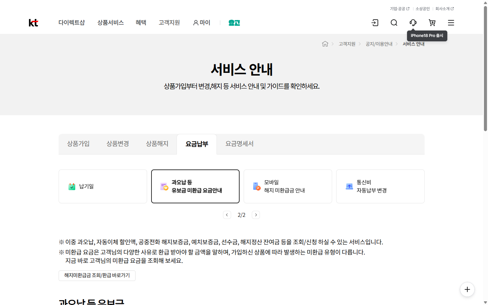Click 공지/이용안내 breadcrumb link
The width and height of the screenshot is (488, 305).
(x=379, y=44)
